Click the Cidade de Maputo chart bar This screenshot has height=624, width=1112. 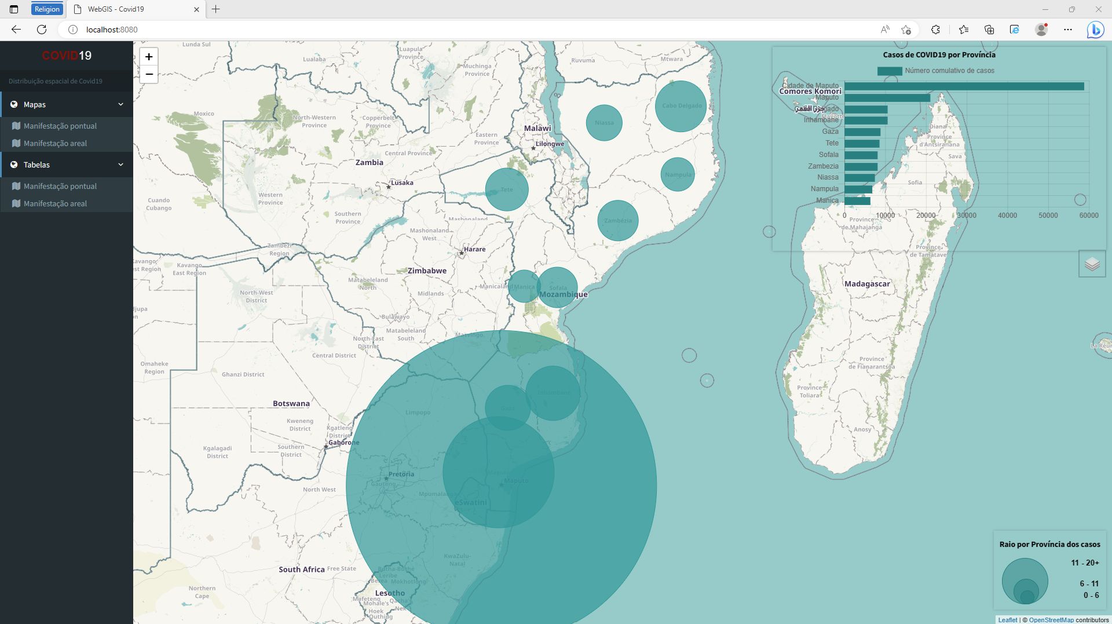click(x=964, y=86)
